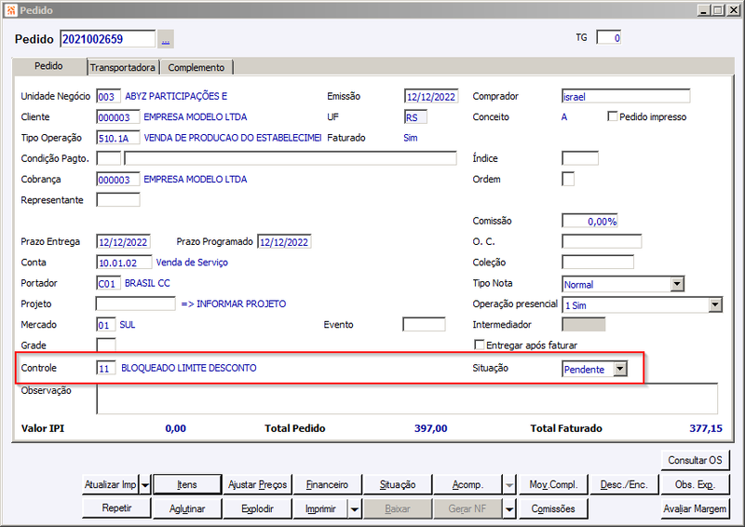Click the Desc./Enc. button

(x=624, y=485)
